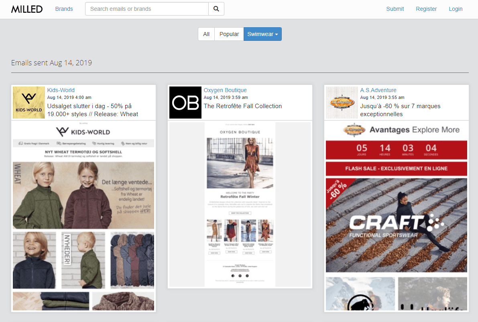Open 'The Retrofête Fall Collection' email subject
478x322 pixels.
tap(243, 106)
